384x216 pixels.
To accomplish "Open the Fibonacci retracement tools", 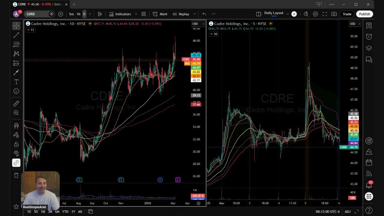I will tap(16, 45).
